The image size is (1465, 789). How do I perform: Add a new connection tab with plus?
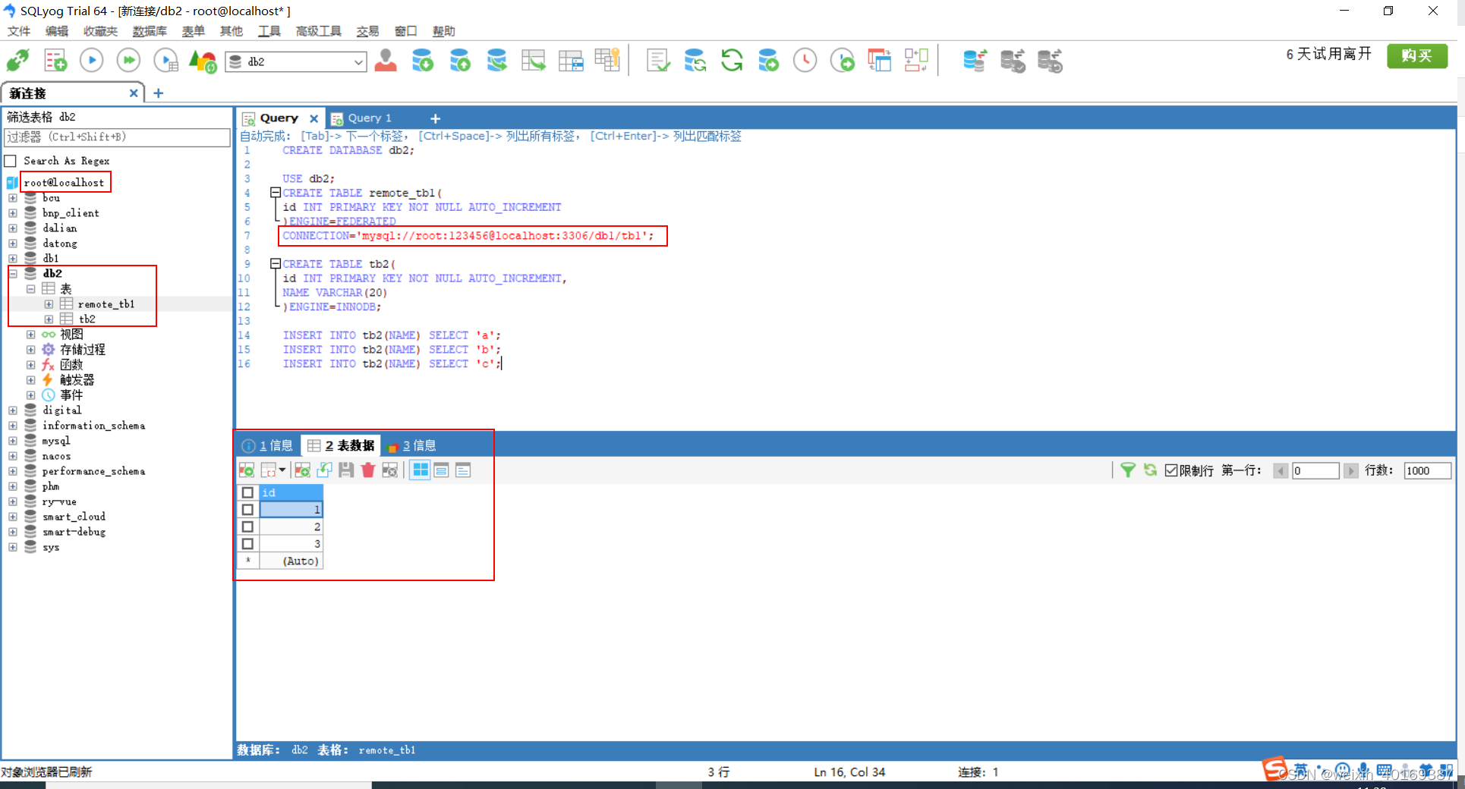click(159, 93)
